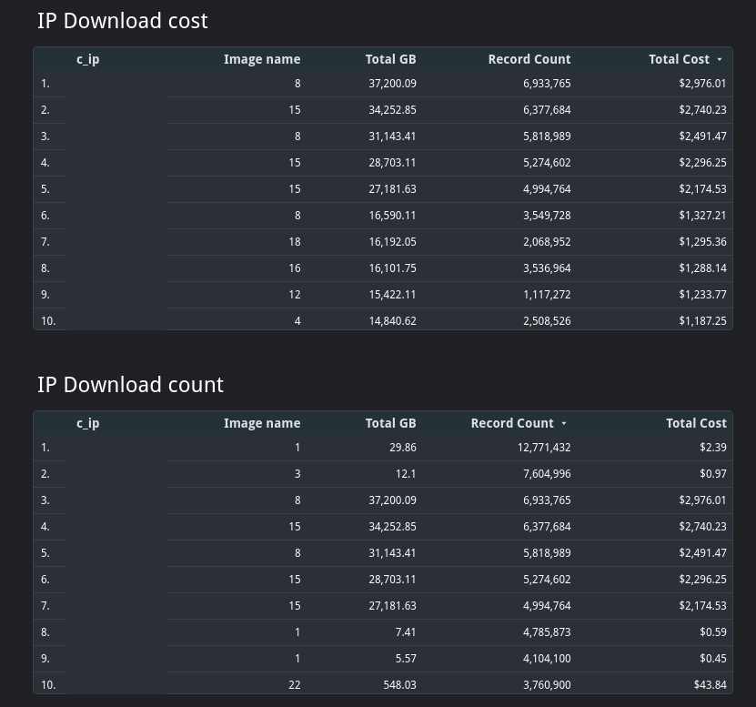Select 37,200.09 in the IP Download cost table

click(392, 84)
